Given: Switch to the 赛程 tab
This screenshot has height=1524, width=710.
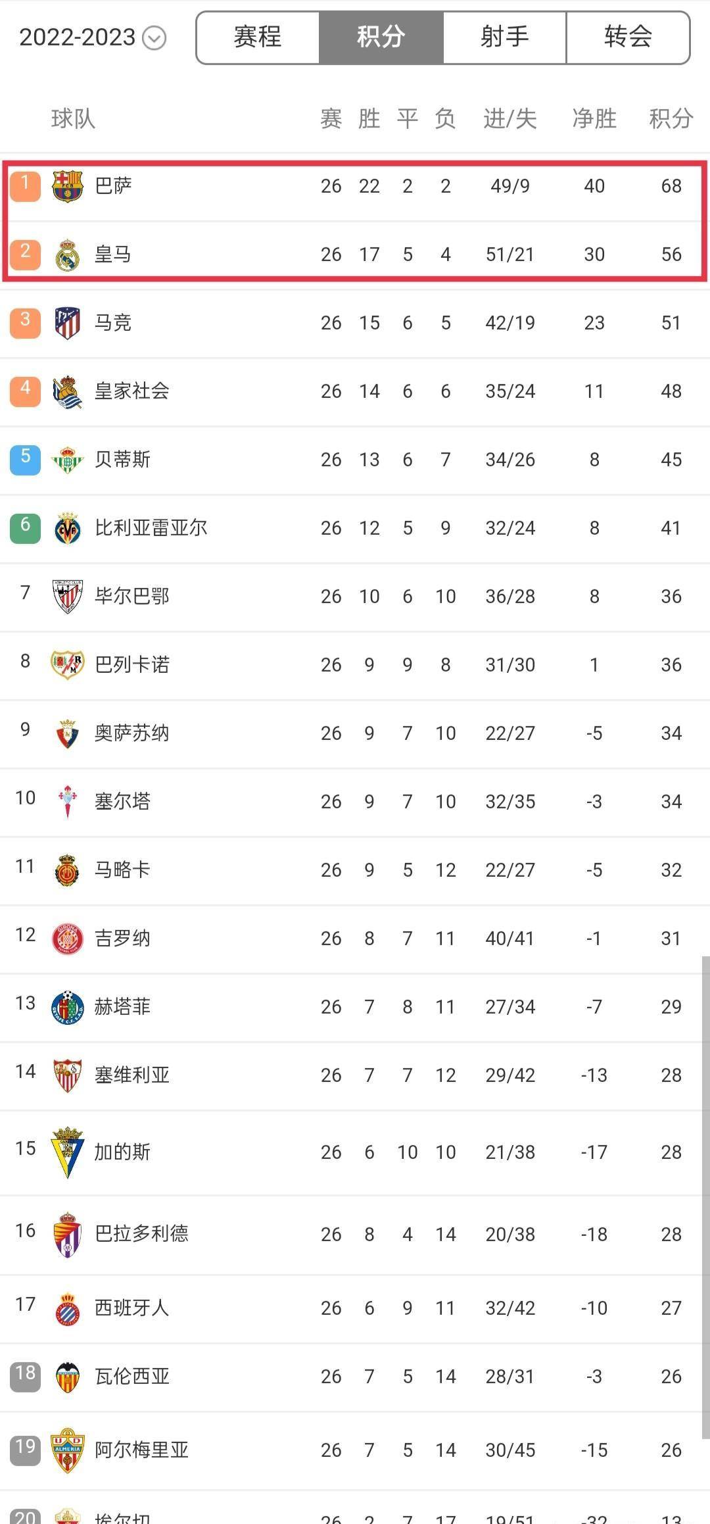Looking at the screenshot, I should (x=258, y=37).
